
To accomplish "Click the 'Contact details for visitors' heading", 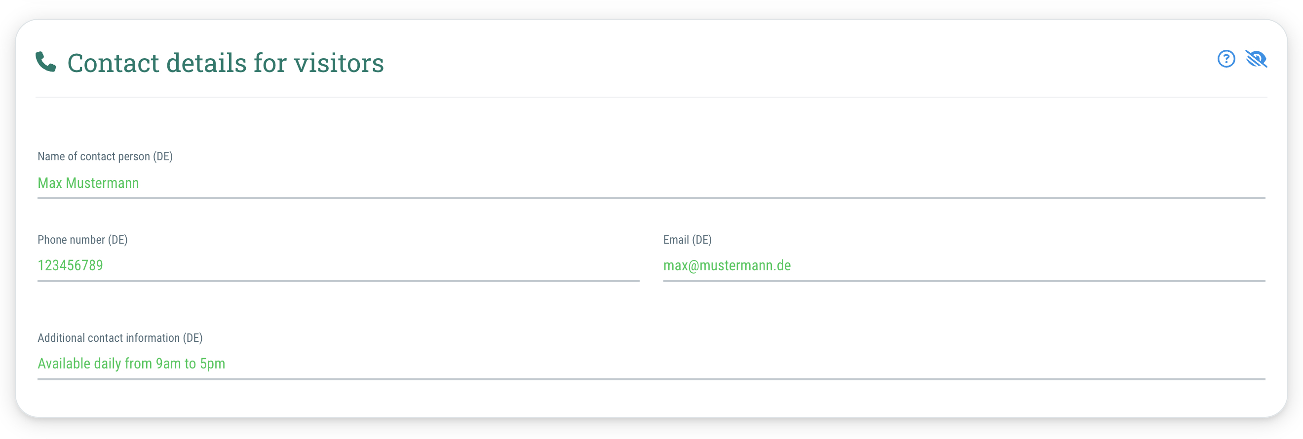I will pos(226,63).
